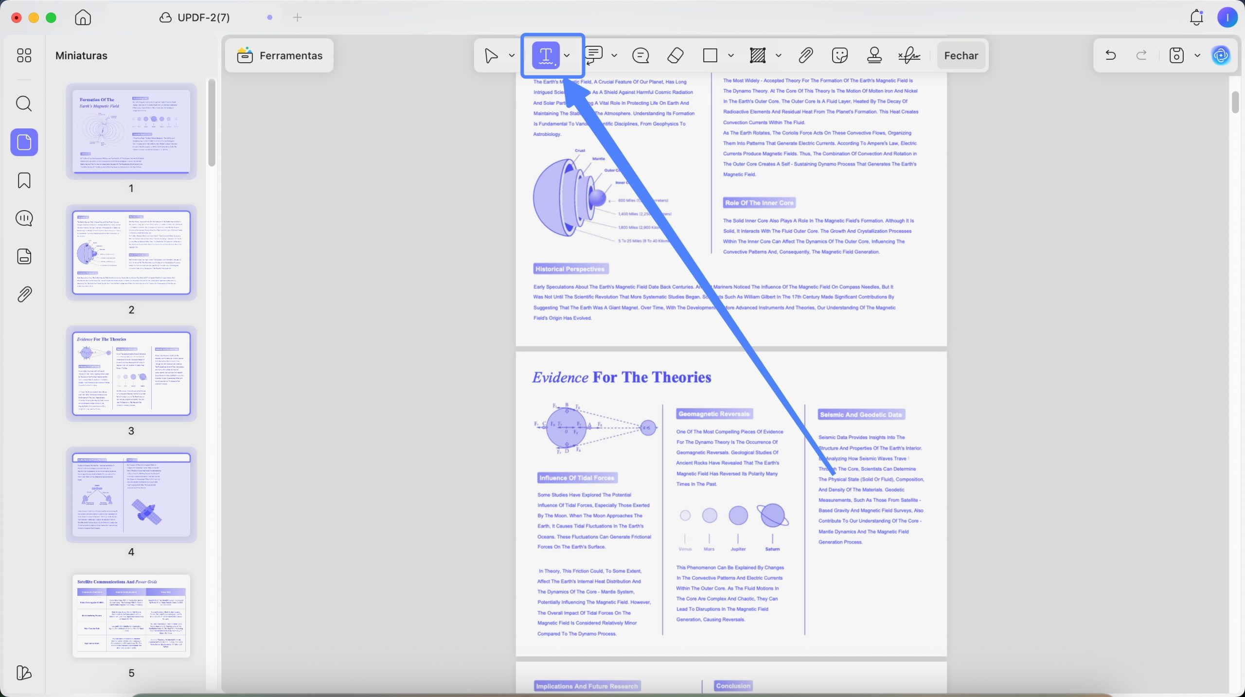Click the Conclusion heading

click(733, 686)
